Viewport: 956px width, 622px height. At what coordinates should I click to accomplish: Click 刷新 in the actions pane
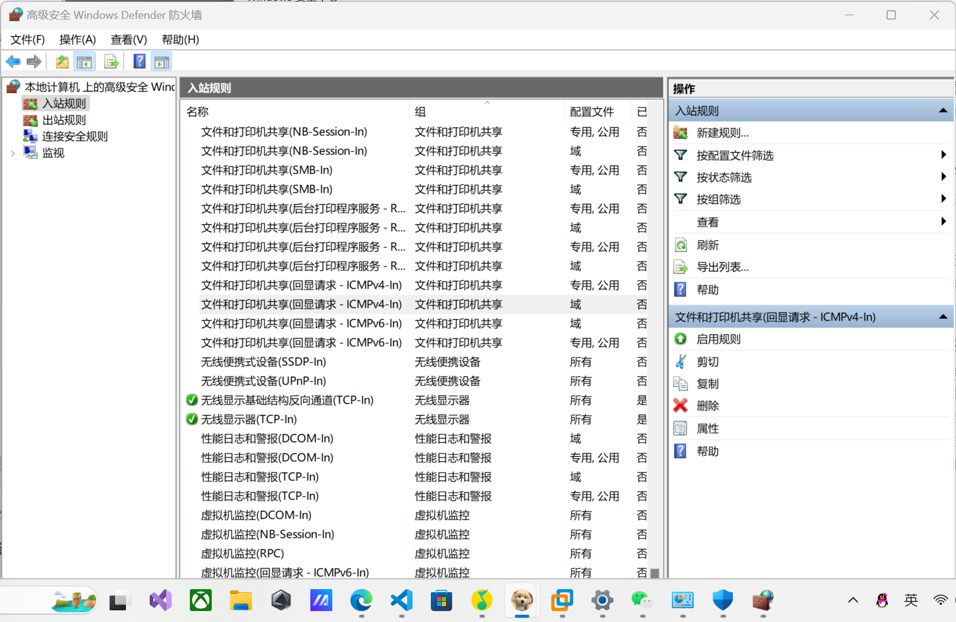[x=708, y=245]
